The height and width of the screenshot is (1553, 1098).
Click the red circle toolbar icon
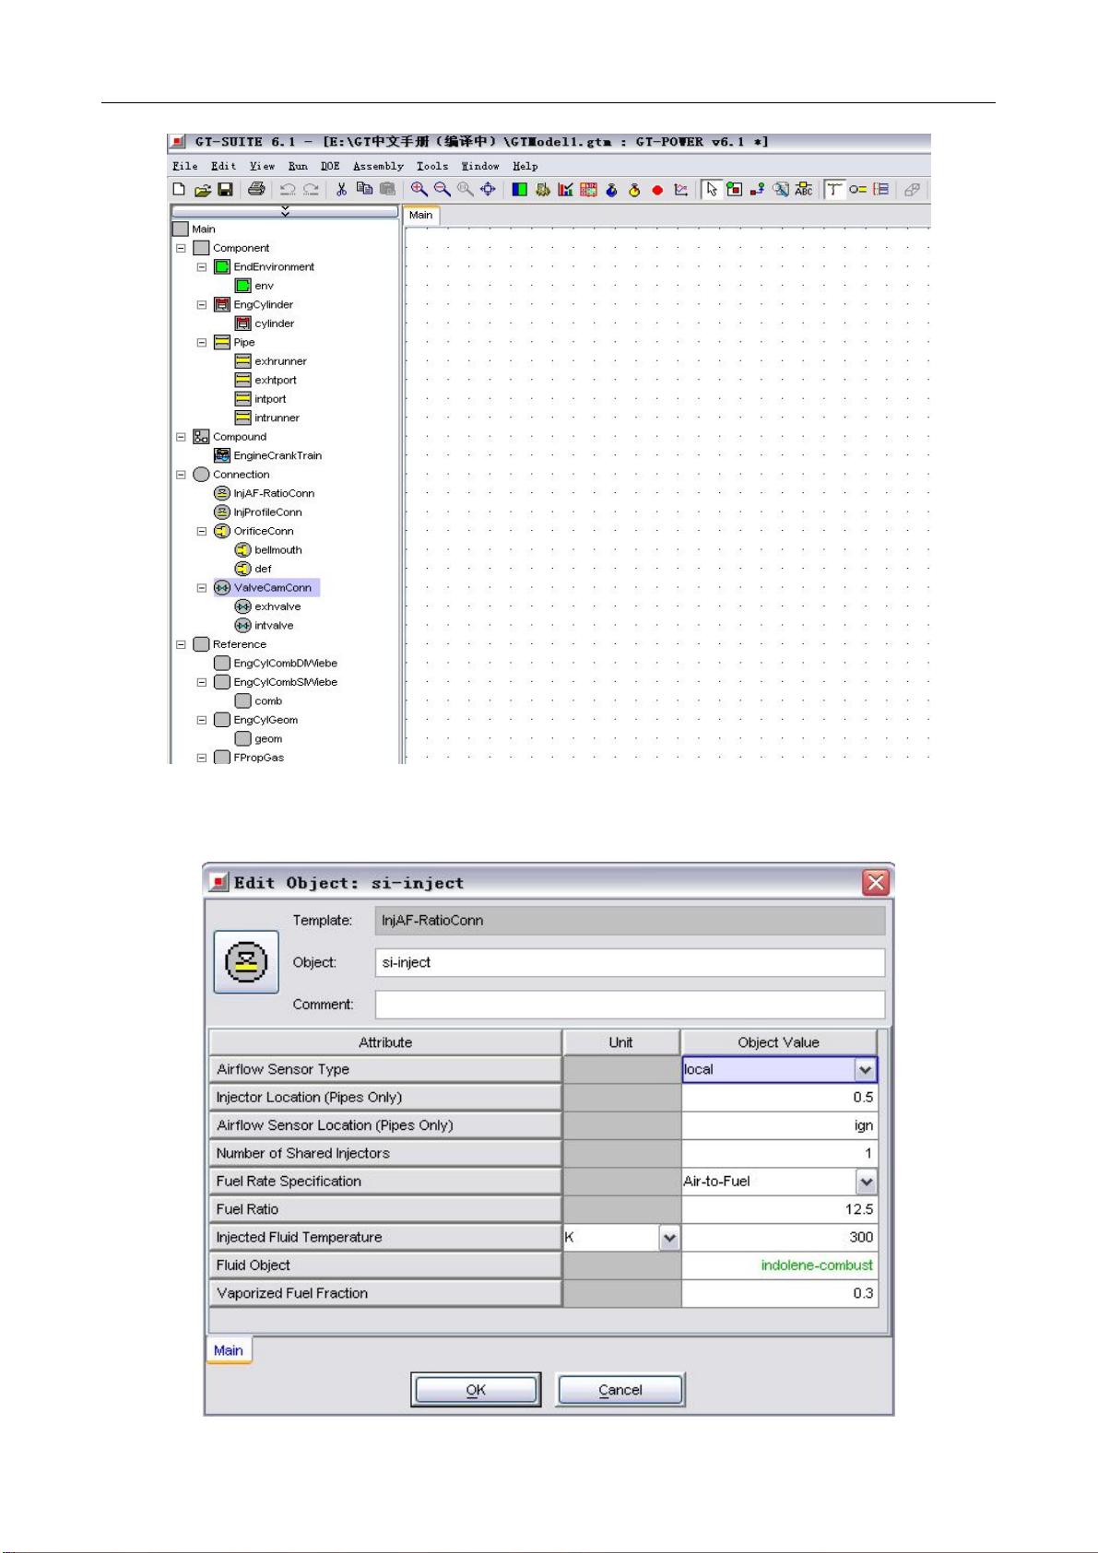[657, 191]
